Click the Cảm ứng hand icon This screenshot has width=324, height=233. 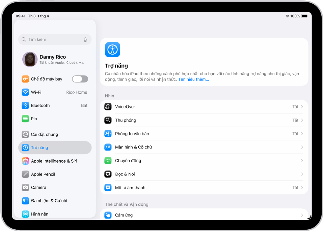[108, 215]
